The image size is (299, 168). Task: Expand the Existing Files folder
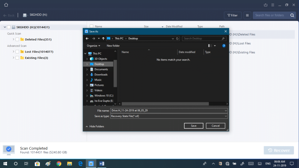pos(13,58)
